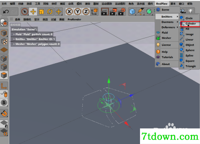Open License from RealFlow menu

point(167,45)
